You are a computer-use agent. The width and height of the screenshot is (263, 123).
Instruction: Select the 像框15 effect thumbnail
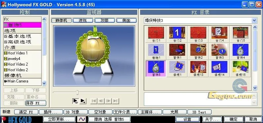pos(240,69)
